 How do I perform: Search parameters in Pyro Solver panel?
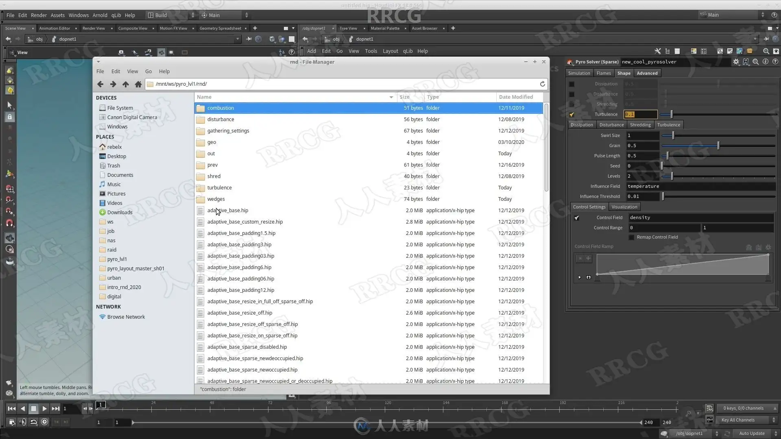pos(756,62)
